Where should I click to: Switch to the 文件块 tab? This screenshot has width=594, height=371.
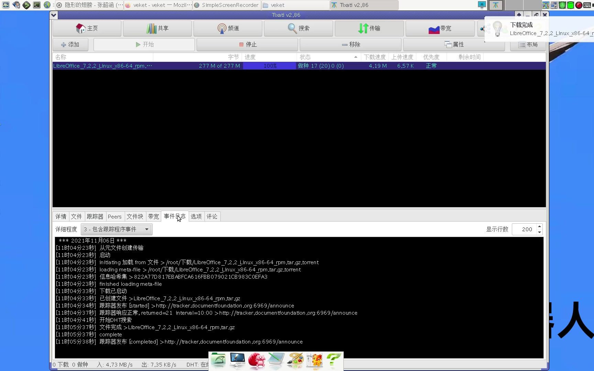point(135,216)
